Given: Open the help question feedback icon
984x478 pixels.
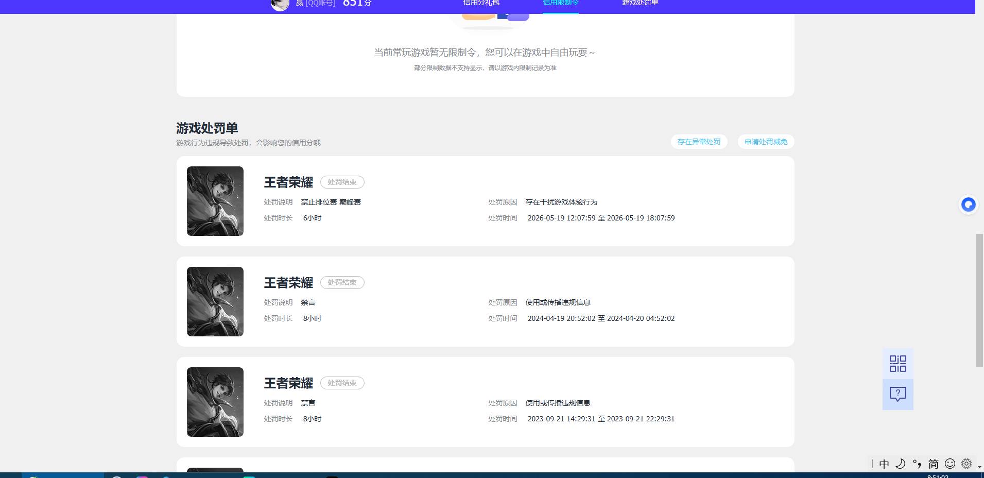Looking at the screenshot, I should (897, 395).
